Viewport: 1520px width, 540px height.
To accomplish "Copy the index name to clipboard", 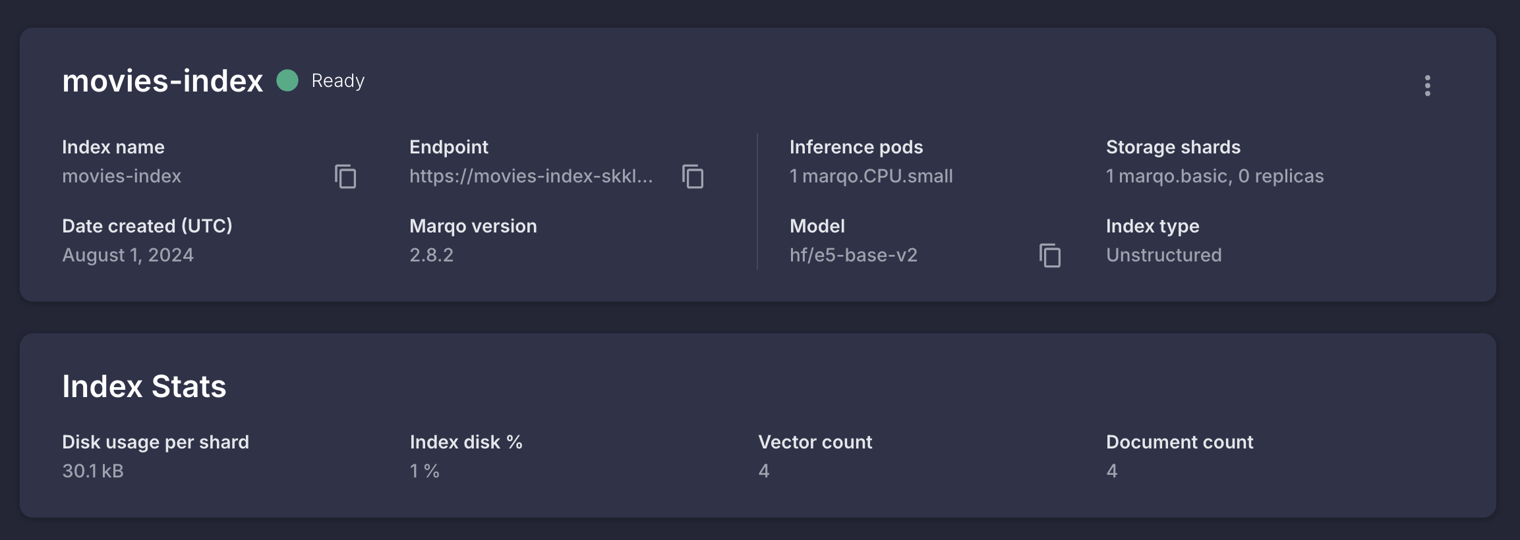I will 345,176.
